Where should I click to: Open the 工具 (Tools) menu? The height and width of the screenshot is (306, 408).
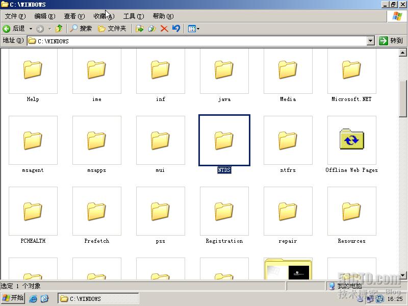tap(134, 16)
